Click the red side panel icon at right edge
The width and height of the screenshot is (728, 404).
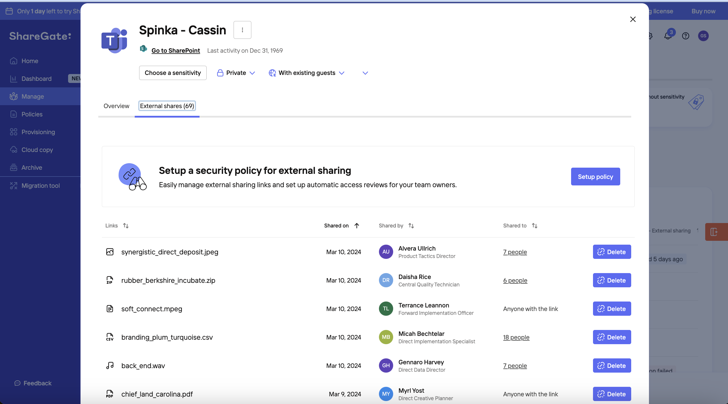pos(716,232)
